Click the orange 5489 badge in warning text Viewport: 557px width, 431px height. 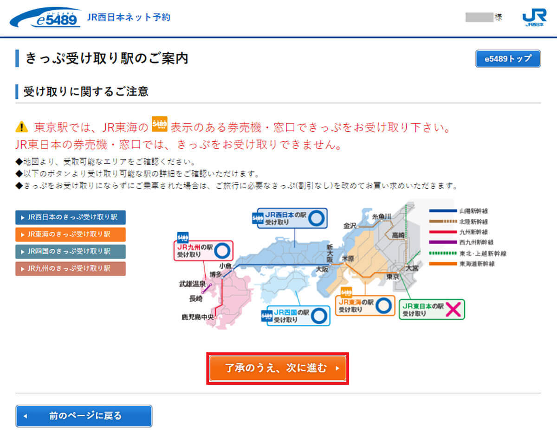[159, 125]
